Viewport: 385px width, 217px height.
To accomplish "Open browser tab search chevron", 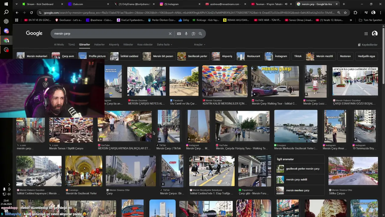I will pyautogui.click(x=17, y=4).
